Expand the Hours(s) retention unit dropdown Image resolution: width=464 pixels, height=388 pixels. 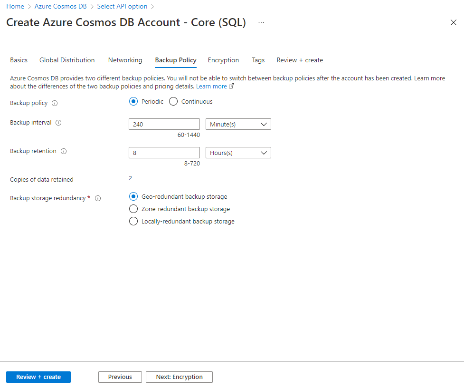(238, 153)
